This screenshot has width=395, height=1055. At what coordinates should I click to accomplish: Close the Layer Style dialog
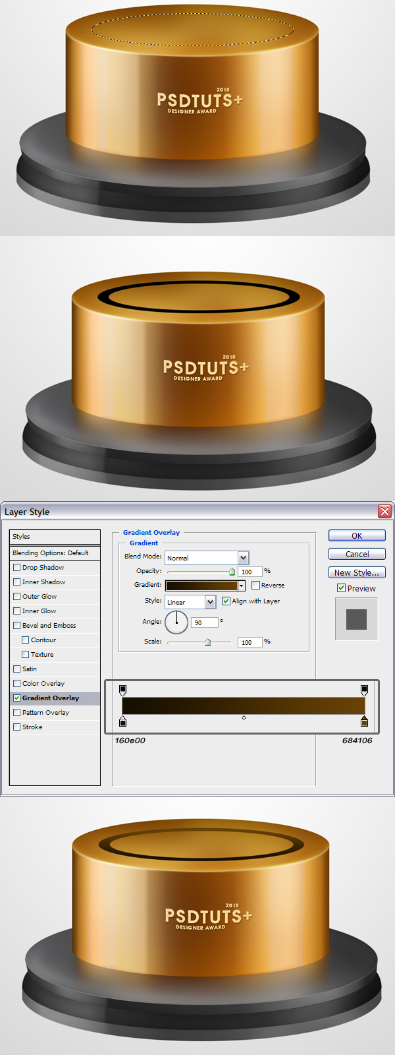point(384,511)
